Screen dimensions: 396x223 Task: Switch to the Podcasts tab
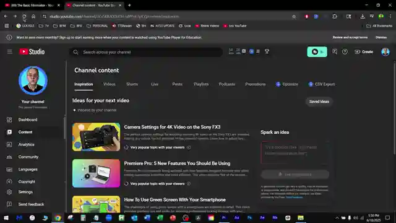227,84
